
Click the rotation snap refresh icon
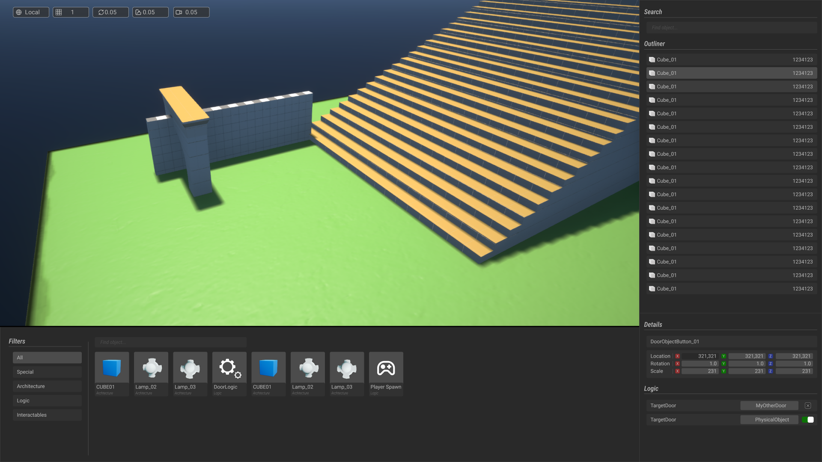(x=101, y=12)
